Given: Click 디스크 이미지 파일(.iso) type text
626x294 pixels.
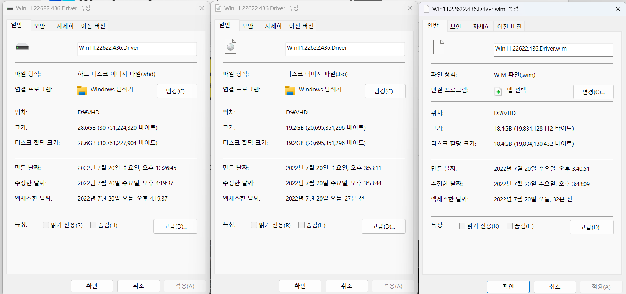Looking at the screenshot, I should 317,74.
